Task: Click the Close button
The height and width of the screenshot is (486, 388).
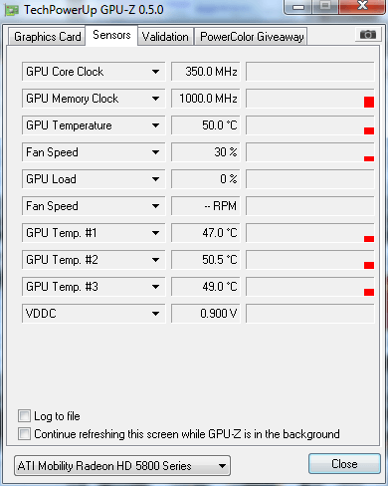Action: click(344, 464)
